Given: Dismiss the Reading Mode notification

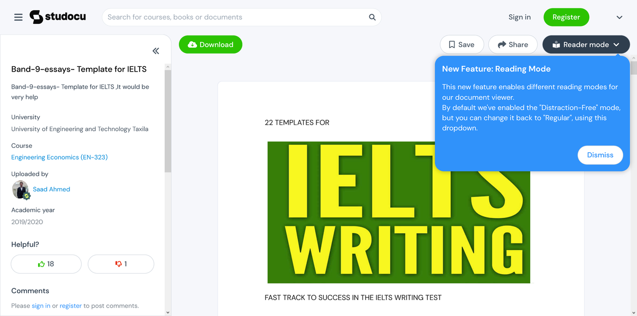Looking at the screenshot, I should click(600, 155).
